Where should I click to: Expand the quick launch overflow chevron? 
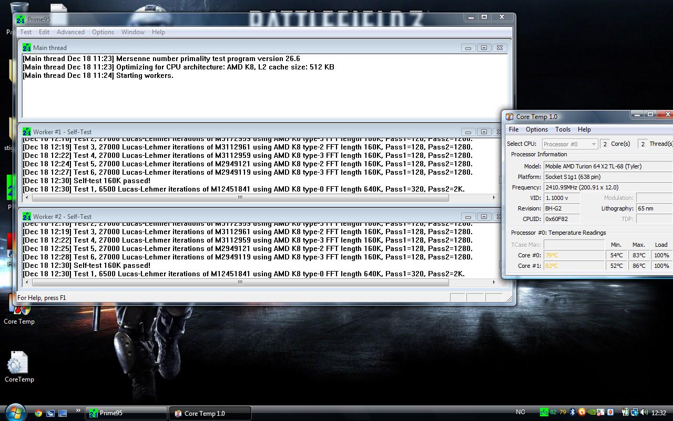(78, 410)
